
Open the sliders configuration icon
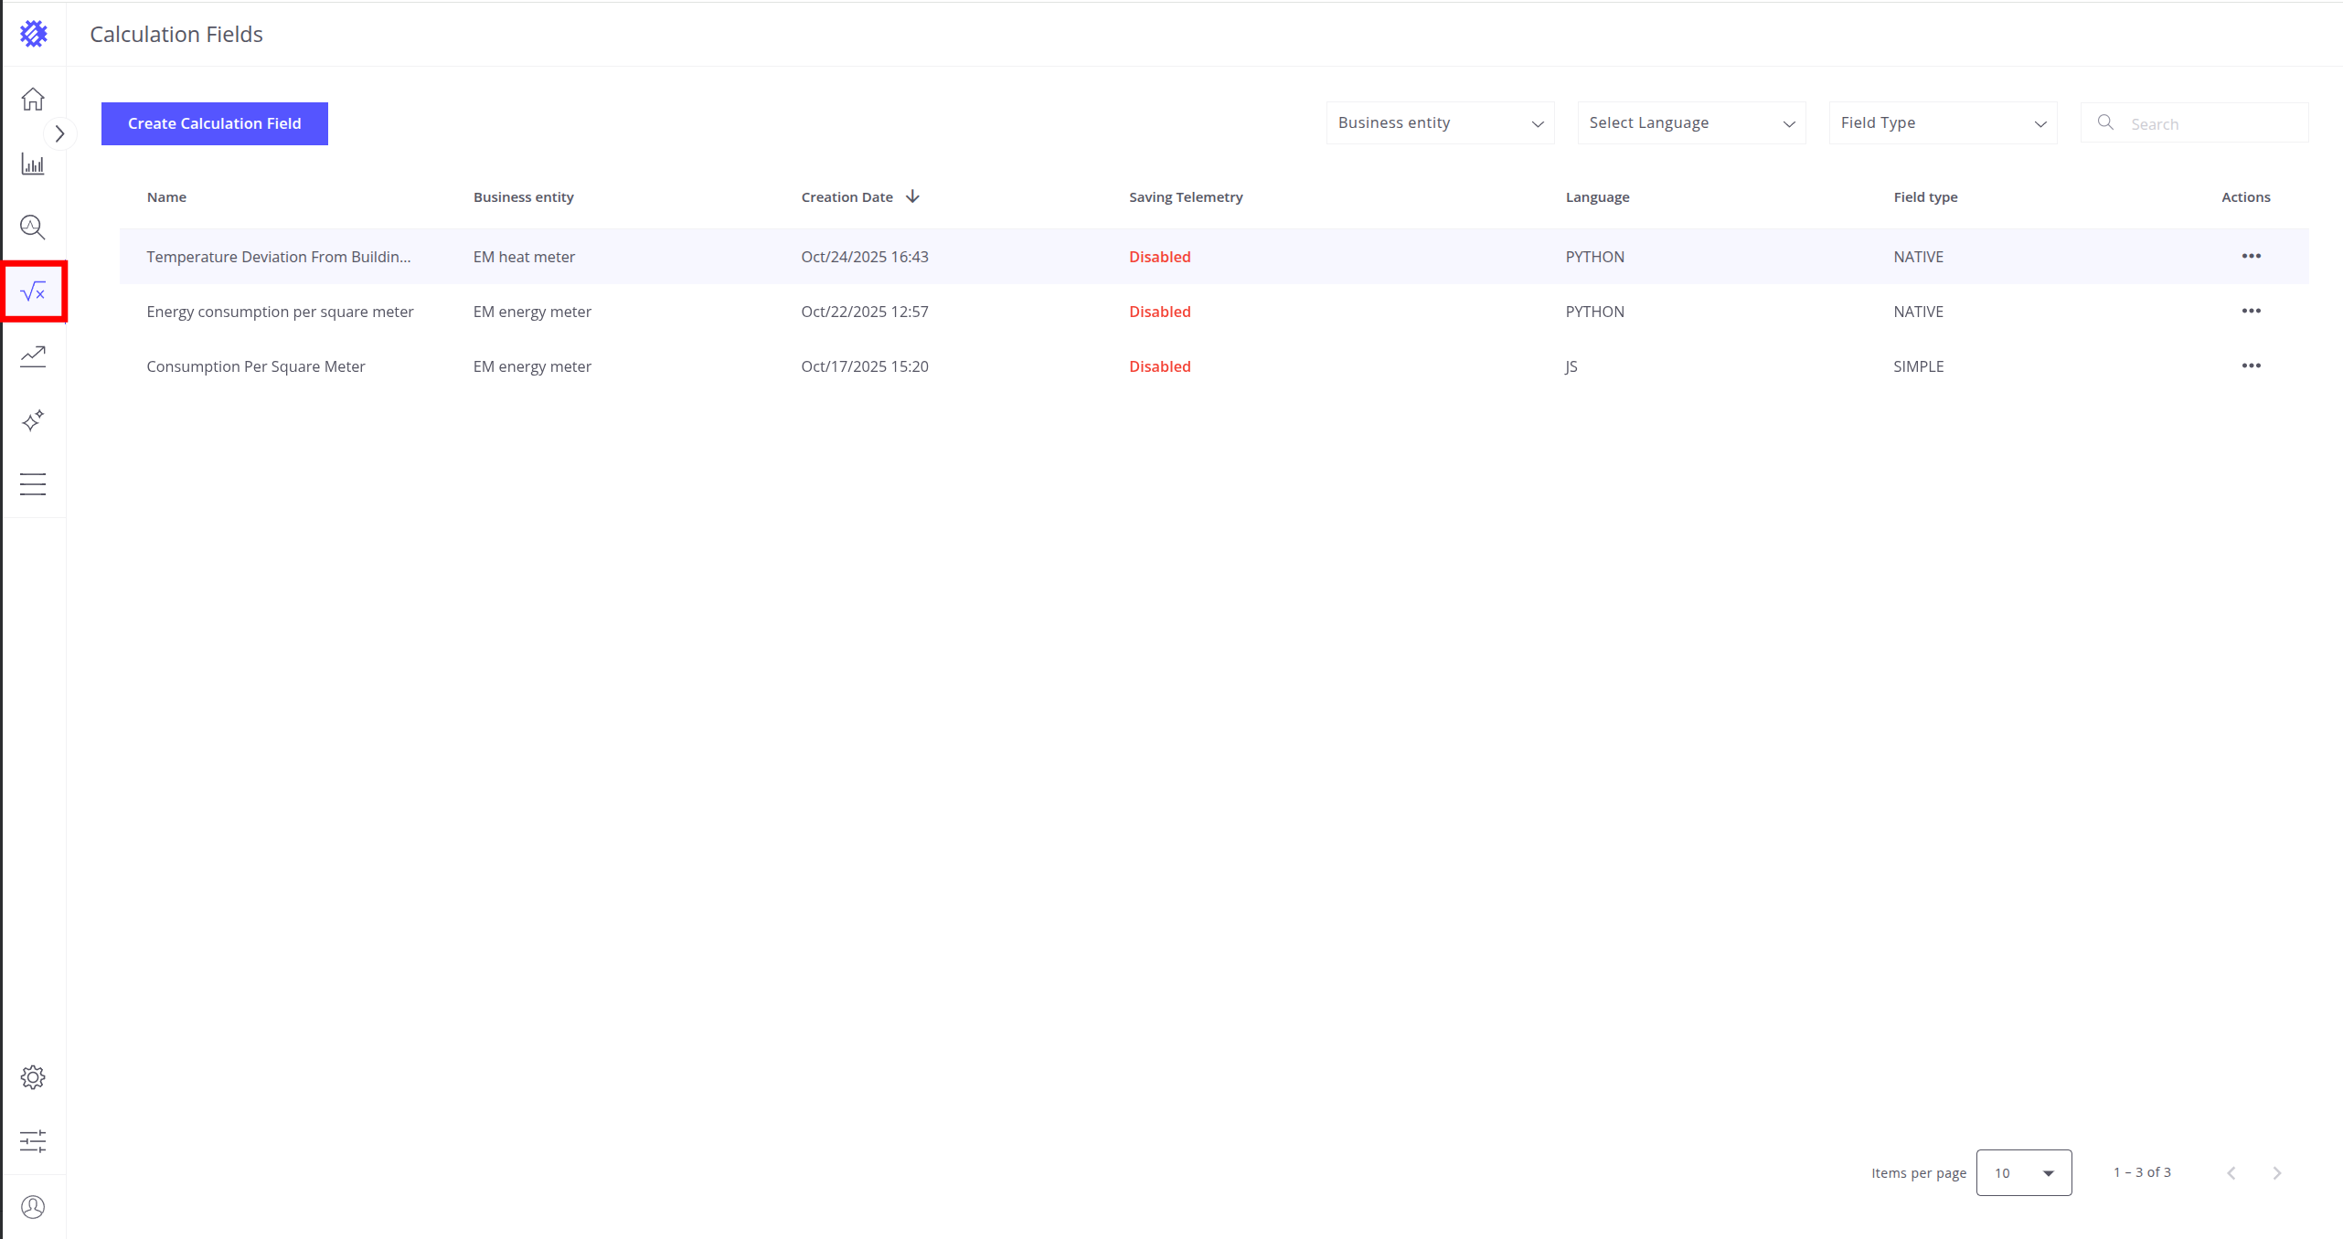tap(33, 1140)
